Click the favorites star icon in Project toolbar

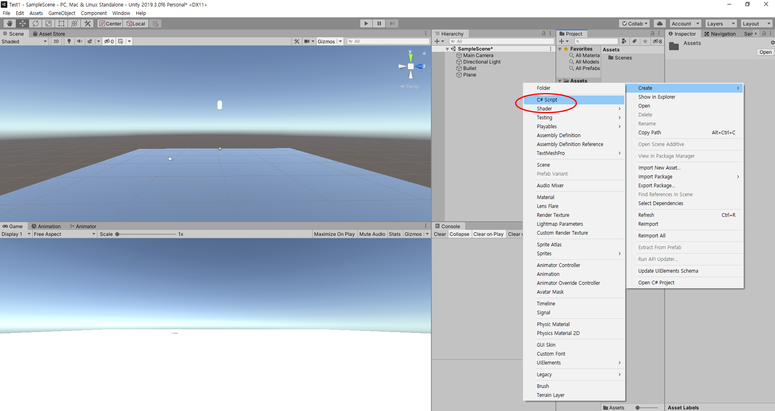(x=645, y=41)
